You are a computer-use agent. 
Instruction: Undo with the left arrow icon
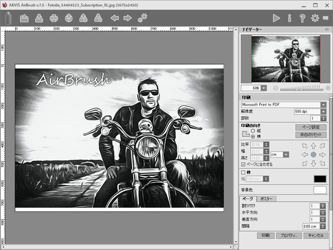(x=115, y=18)
